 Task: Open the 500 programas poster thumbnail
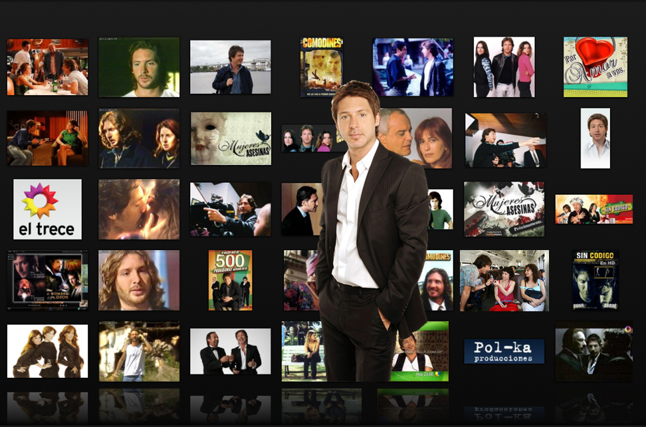tap(230, 280)
